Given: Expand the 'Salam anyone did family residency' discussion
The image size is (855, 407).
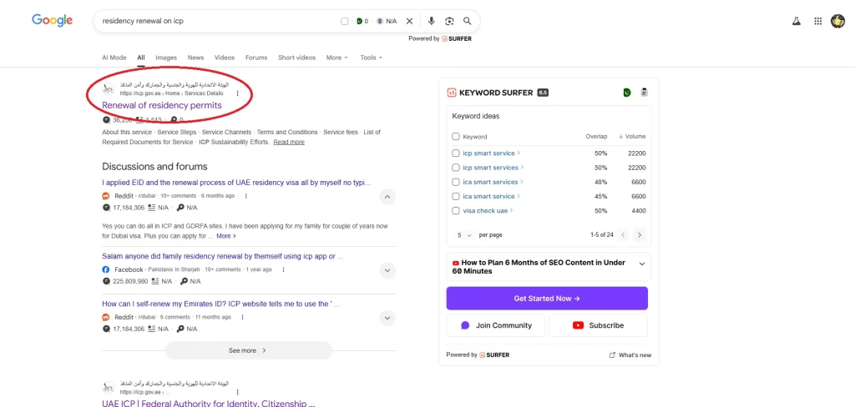Looking at the screenshot, I should (x=387, y=270).
